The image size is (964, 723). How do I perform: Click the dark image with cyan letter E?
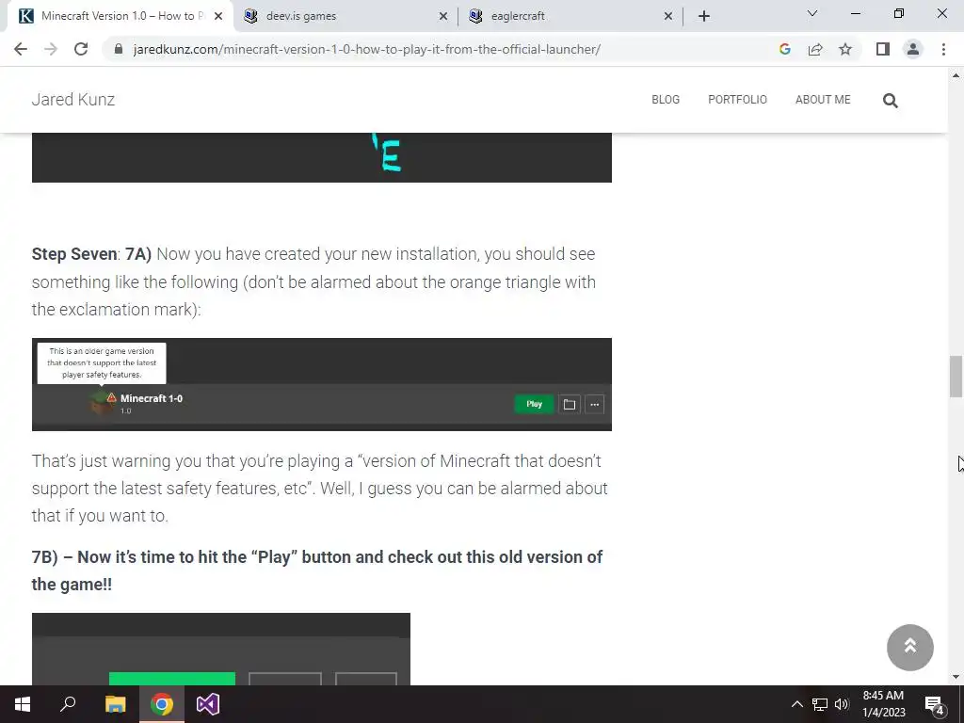tap(322, 157)
